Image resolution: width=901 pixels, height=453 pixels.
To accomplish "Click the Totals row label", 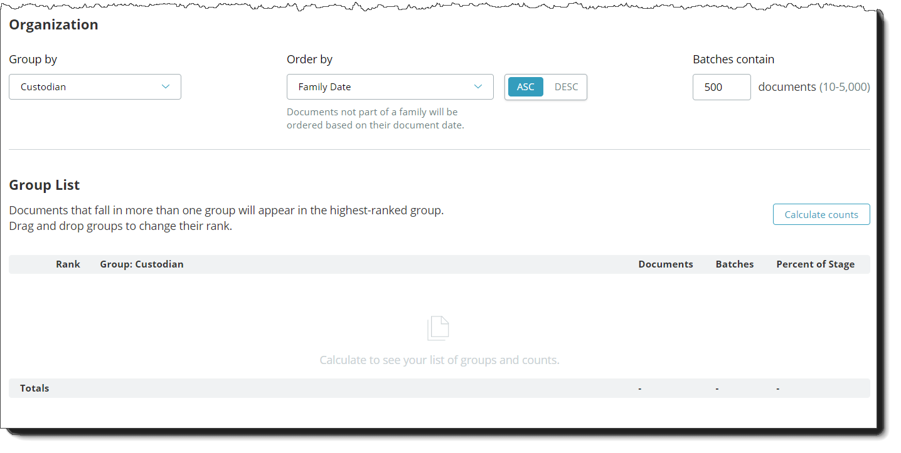I will tap(35, 388).
